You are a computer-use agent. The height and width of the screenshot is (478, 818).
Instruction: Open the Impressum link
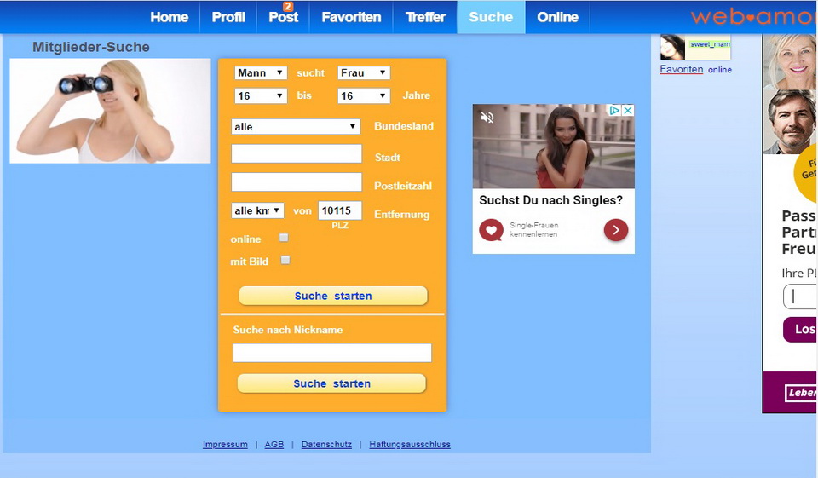[x=225, y=445]
